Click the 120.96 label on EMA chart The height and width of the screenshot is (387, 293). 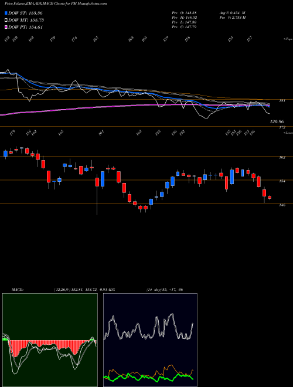tap(277, 122)
